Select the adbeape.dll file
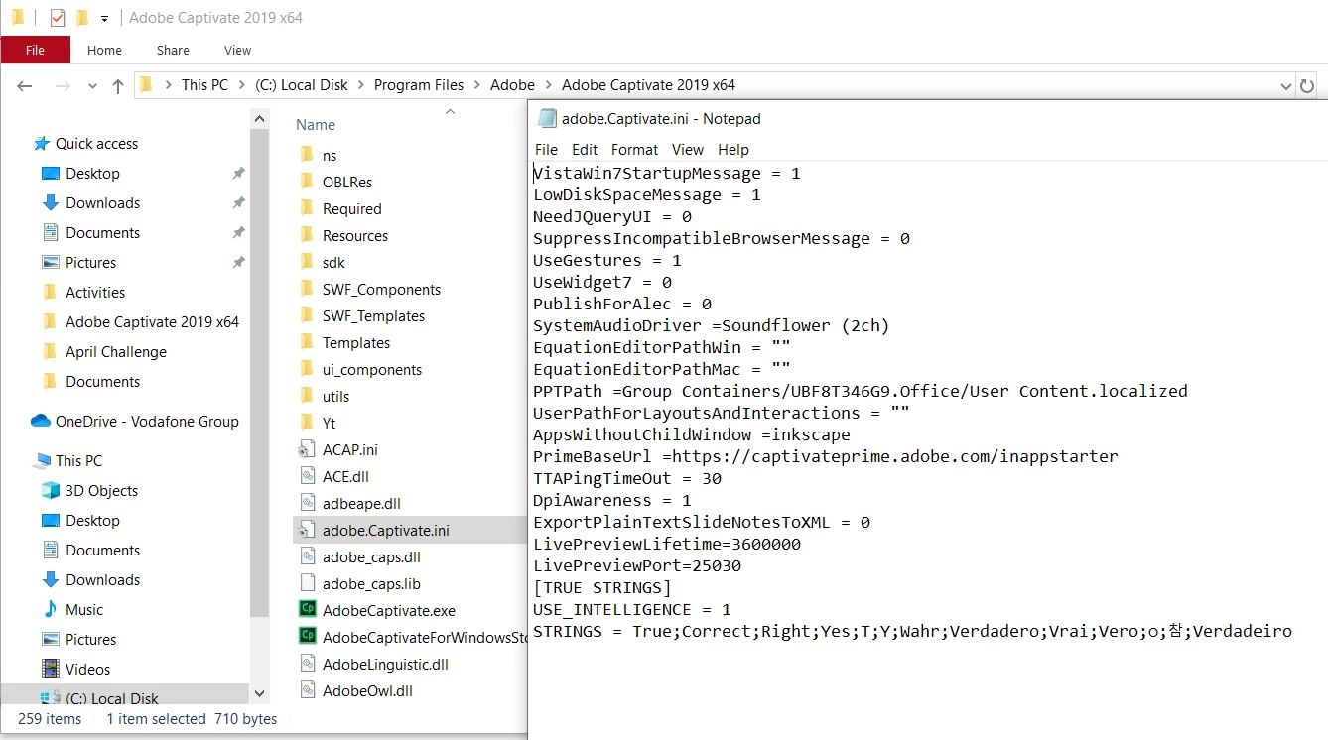This screenshot has width=1328, height=740. 361,504
